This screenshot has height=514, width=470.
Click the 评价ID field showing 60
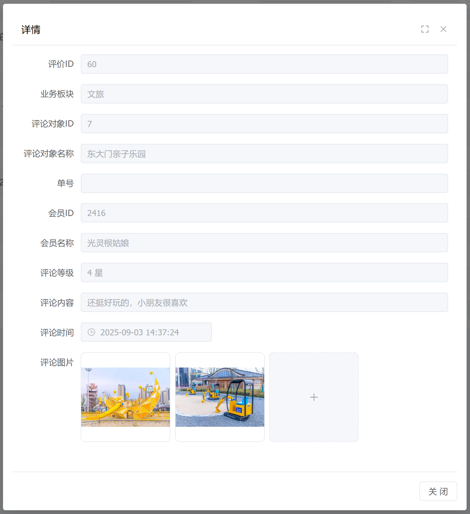[264, 64]
